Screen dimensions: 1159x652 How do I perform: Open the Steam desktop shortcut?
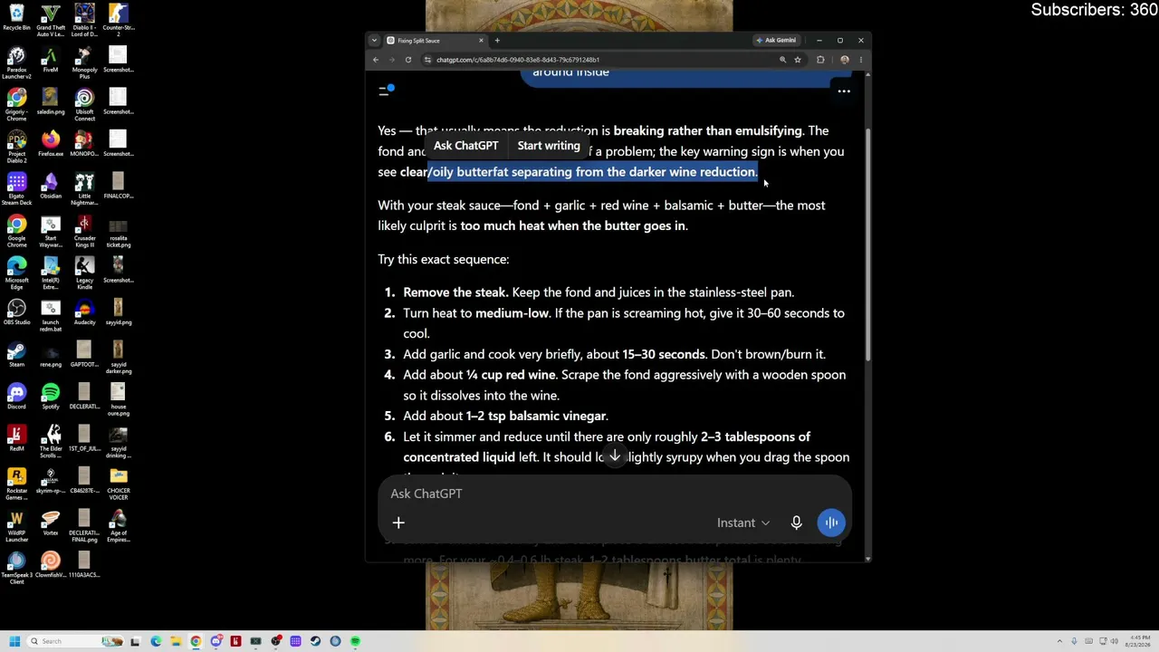click(16, 354)
